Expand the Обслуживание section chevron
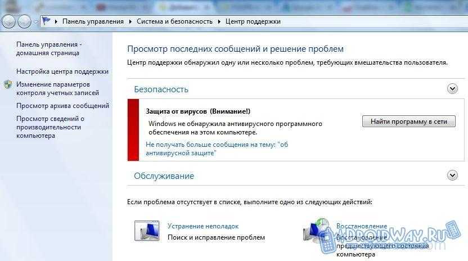The height and width of the screenshot is (261, 468). [452, 175]
